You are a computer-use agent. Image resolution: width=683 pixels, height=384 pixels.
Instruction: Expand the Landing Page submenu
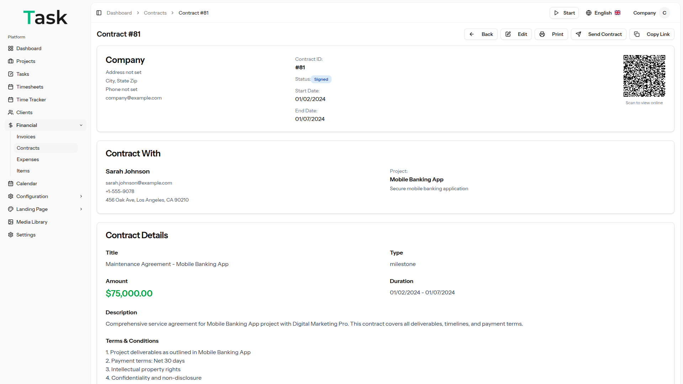pyautogui.click(x=81, y=209)
